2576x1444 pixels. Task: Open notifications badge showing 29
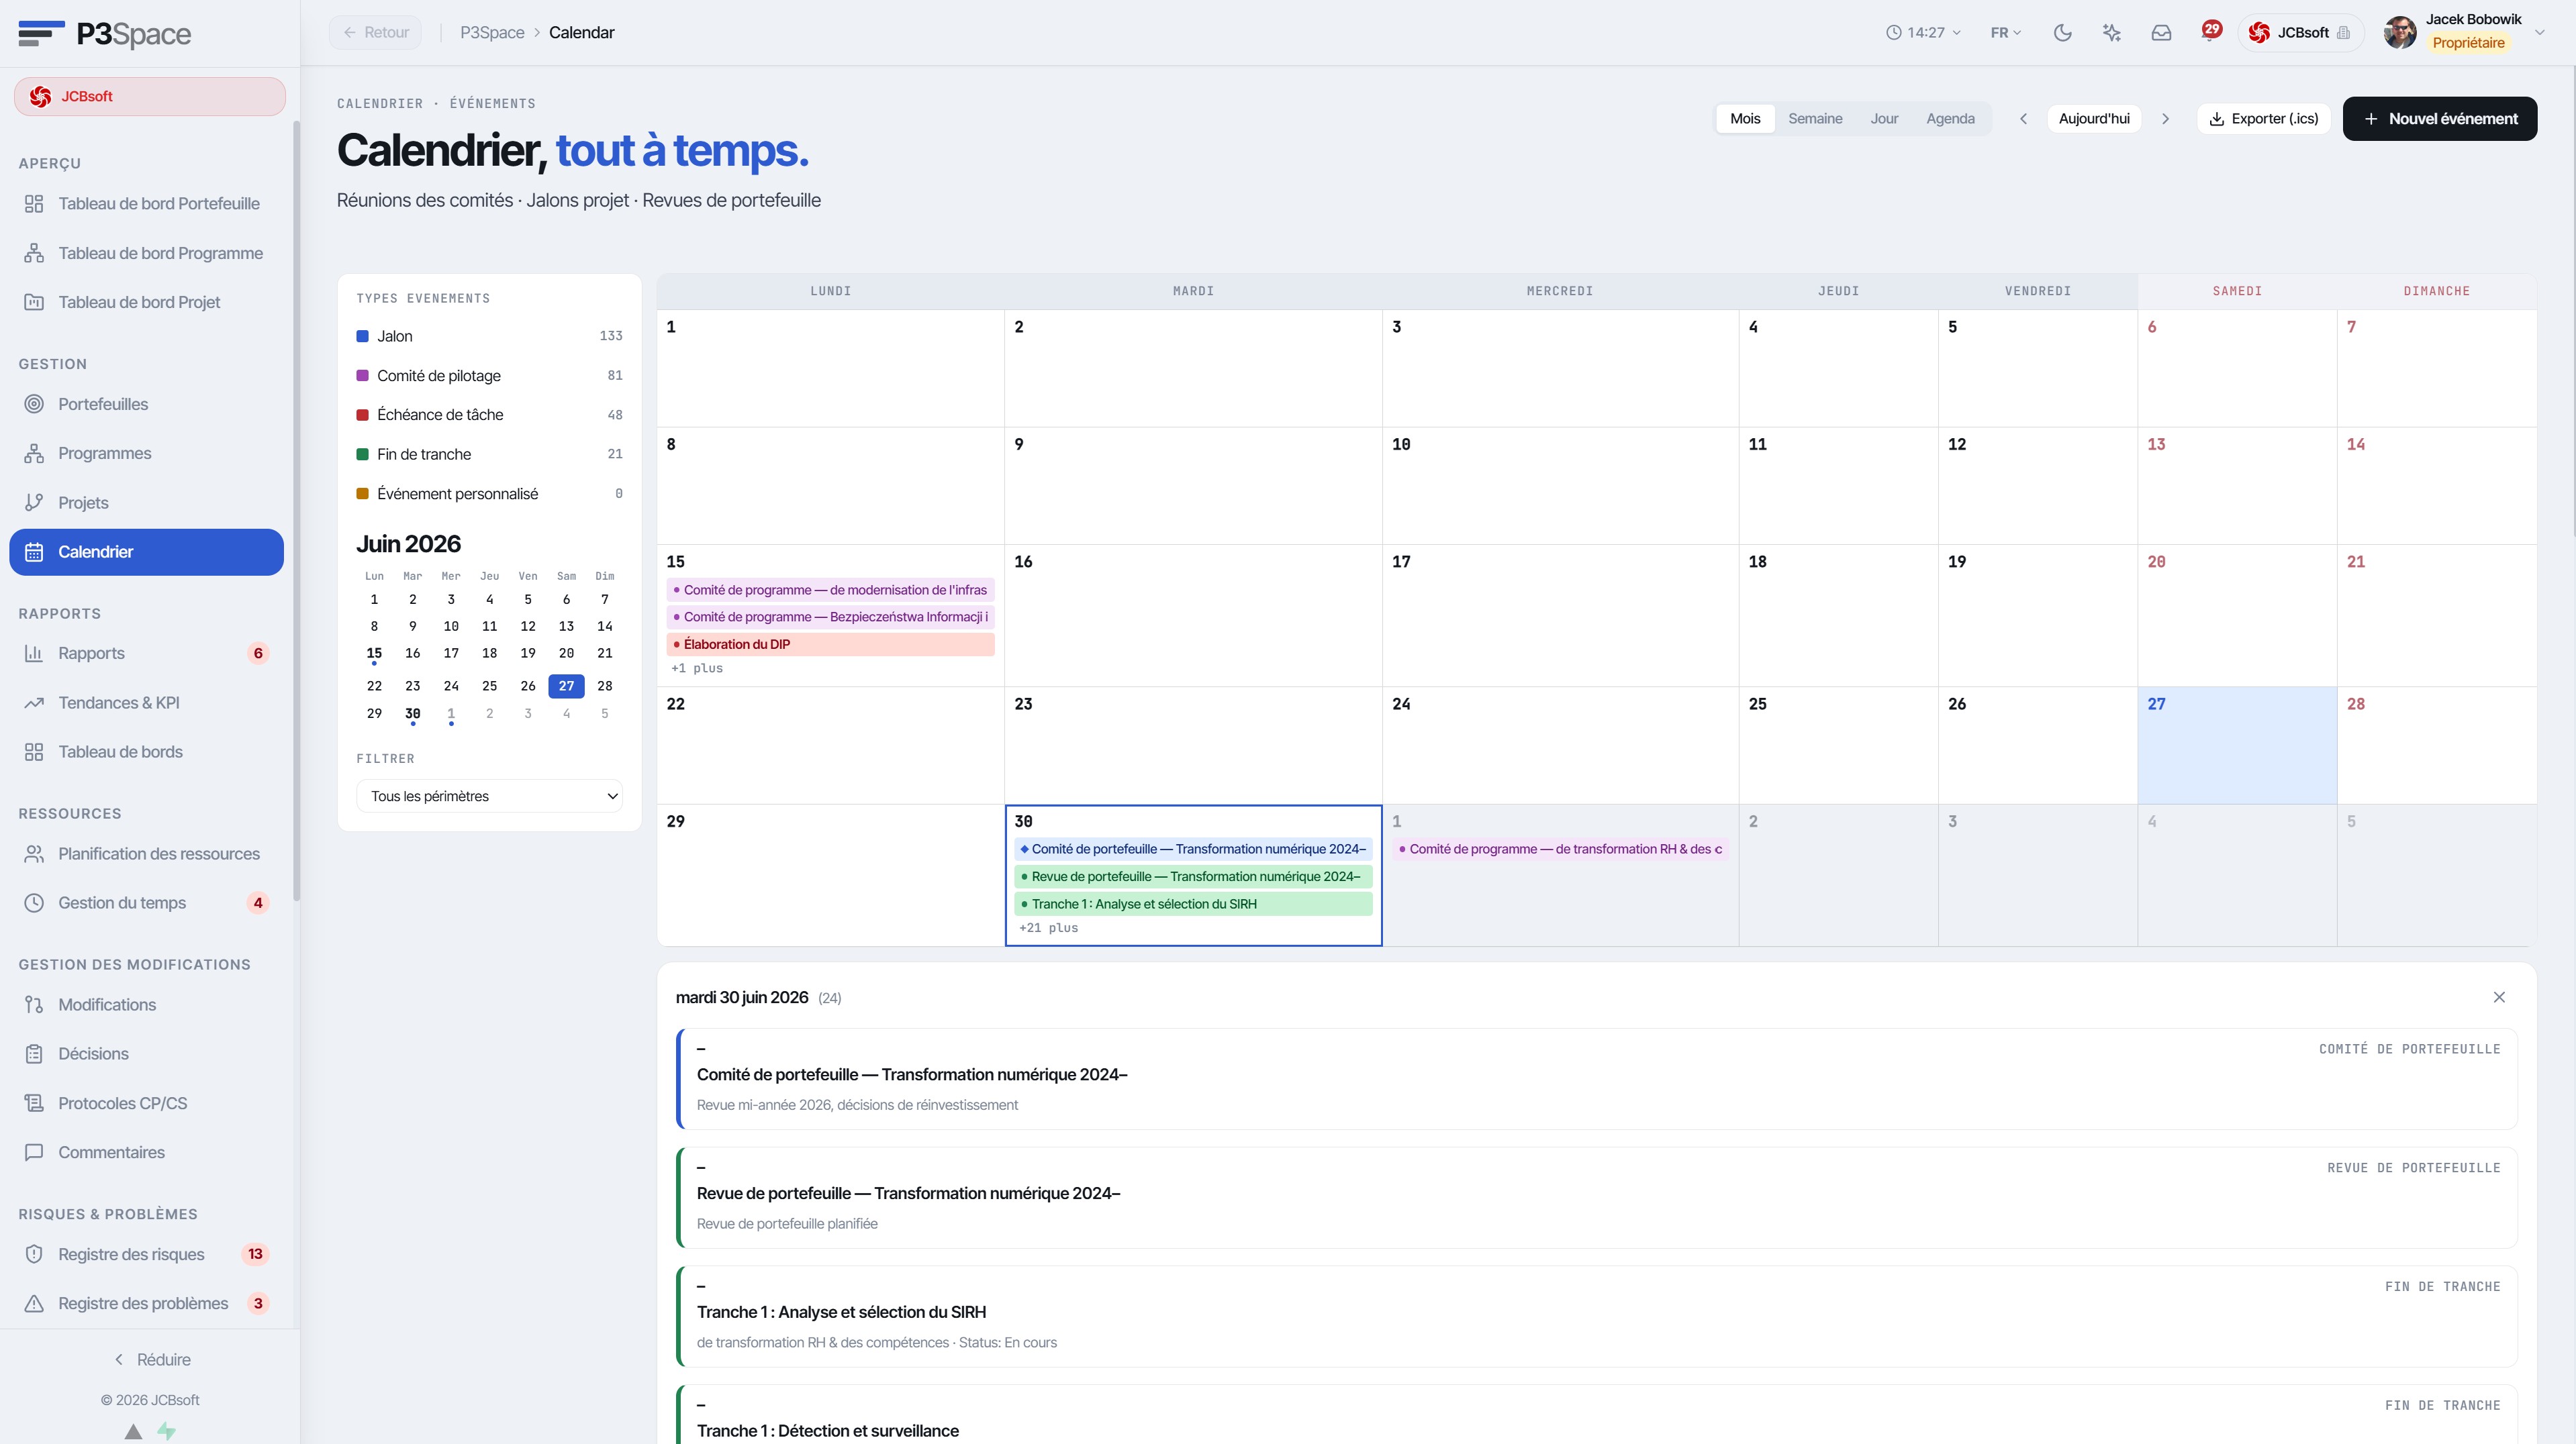point(2211,30)
